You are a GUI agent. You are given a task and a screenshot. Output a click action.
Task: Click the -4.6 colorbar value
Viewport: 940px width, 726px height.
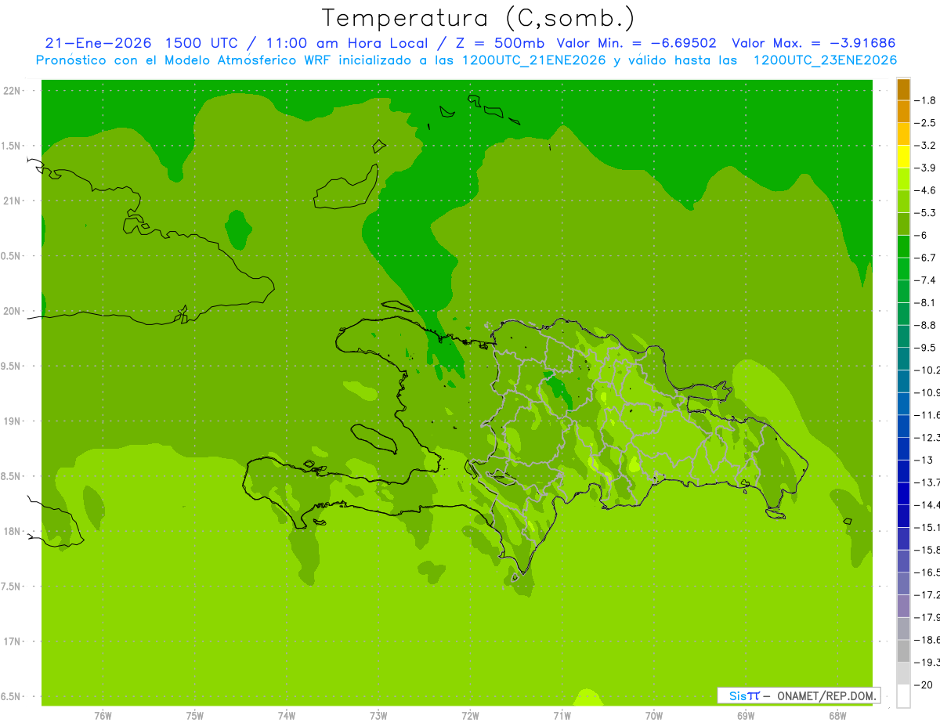[926, 190]
